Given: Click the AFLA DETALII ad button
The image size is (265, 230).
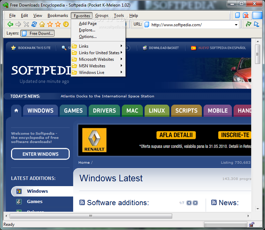Looking at the screenshot, I should coord(176,135).
